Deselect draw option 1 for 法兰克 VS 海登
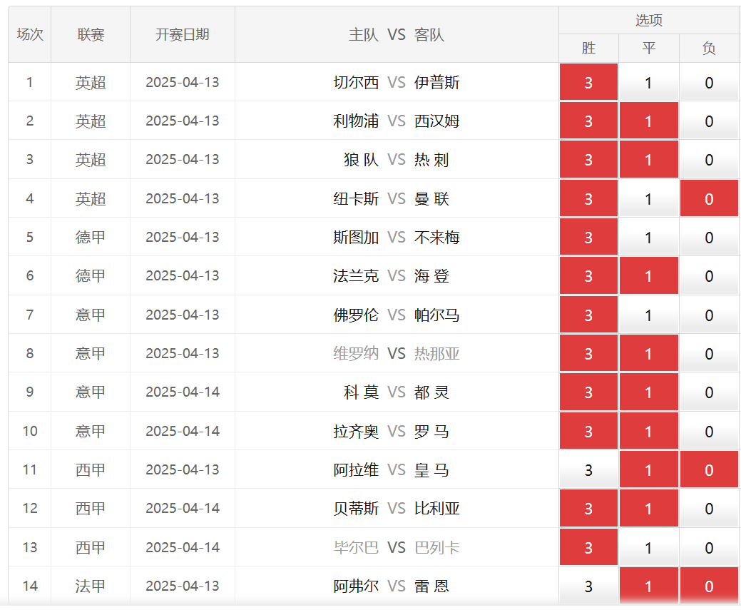Image resolution: width=741 pixels, height=610 pixels. (648, 276)
